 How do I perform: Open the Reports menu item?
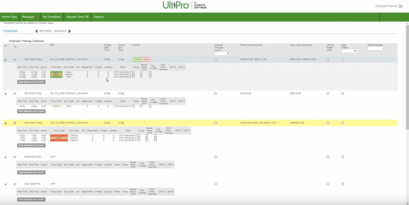point(99,17)
